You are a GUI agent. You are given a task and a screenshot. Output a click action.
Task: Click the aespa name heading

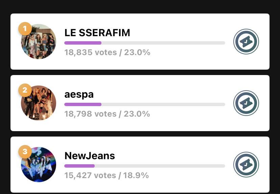[79, 94]
